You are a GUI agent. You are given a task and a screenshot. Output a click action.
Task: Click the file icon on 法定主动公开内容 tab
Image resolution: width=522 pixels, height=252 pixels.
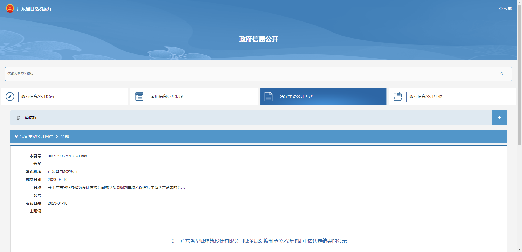click(x=269, y=97)
